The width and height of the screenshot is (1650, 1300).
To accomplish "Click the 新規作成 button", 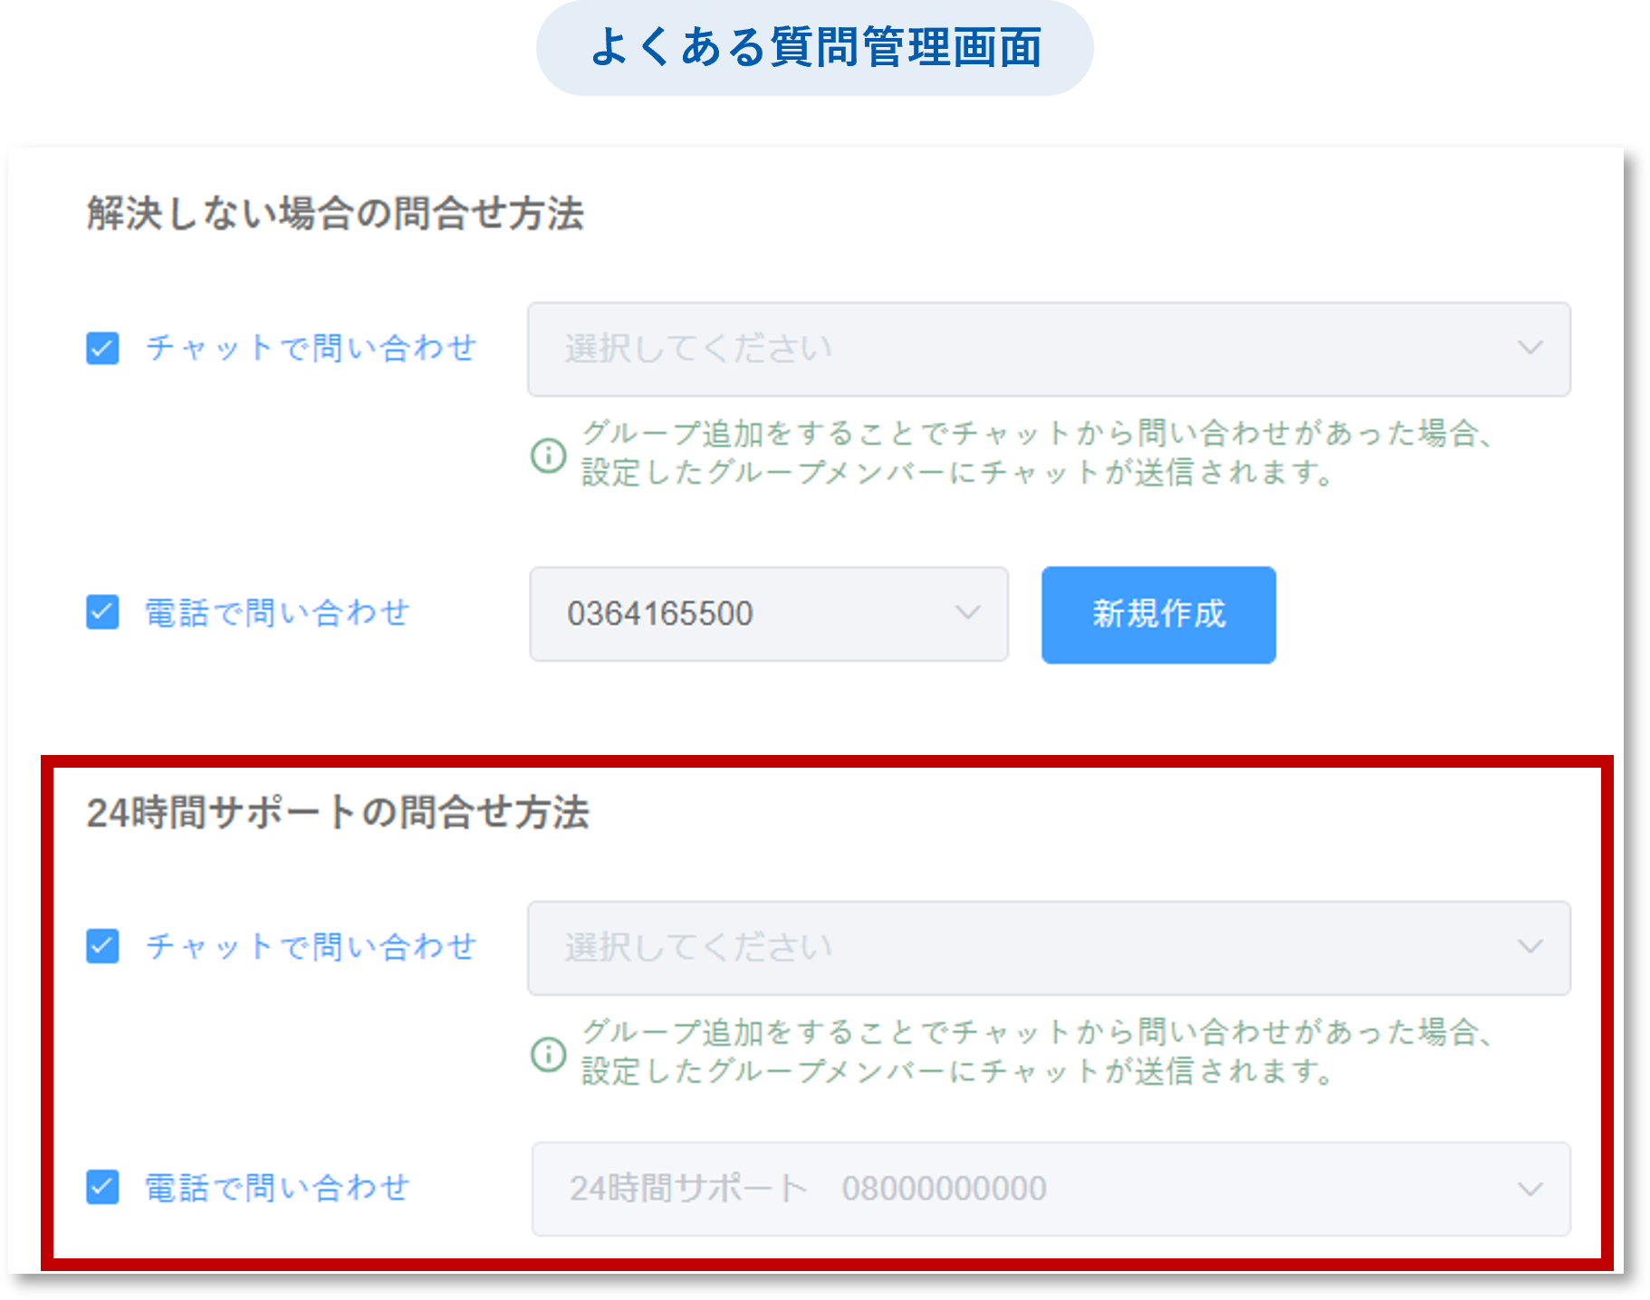I will coord(1158,615).
